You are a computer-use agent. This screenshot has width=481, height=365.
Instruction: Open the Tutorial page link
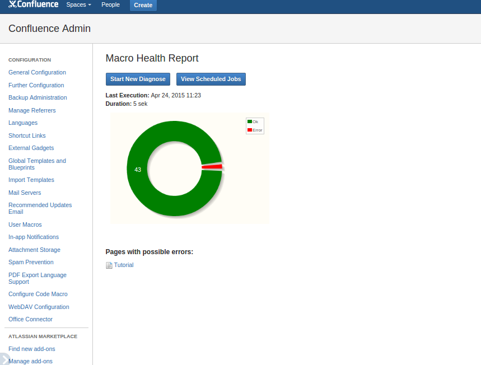(x=124, y=265)
